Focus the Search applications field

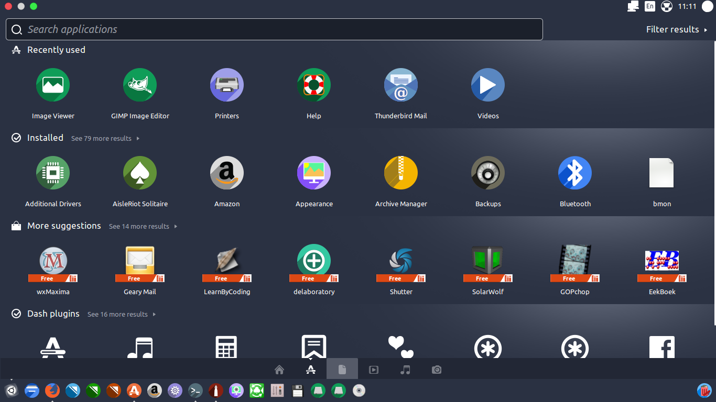[274, 29]
